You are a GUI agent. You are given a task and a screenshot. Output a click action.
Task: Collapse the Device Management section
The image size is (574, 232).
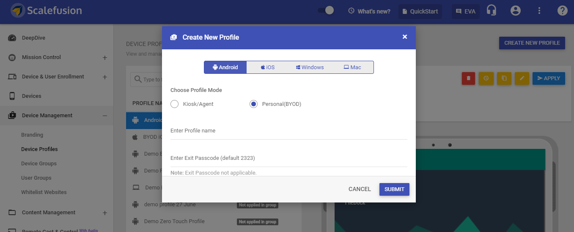105,116
